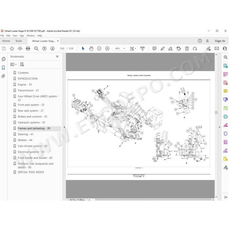The width and height of the screenshot is (229, 229).
Task: Click the Zoom in plus icon
Action: coord(107,48)
